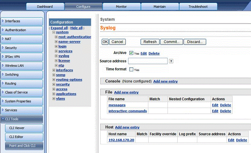251x153 pixels.
Task: Click the Refresh button
Action: click(150, 42)
